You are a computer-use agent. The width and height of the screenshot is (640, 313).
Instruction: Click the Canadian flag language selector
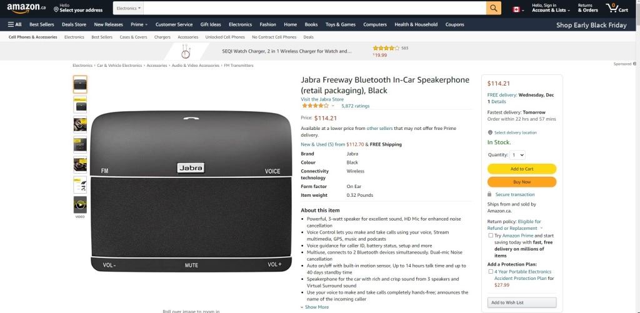tap(518, 9)
